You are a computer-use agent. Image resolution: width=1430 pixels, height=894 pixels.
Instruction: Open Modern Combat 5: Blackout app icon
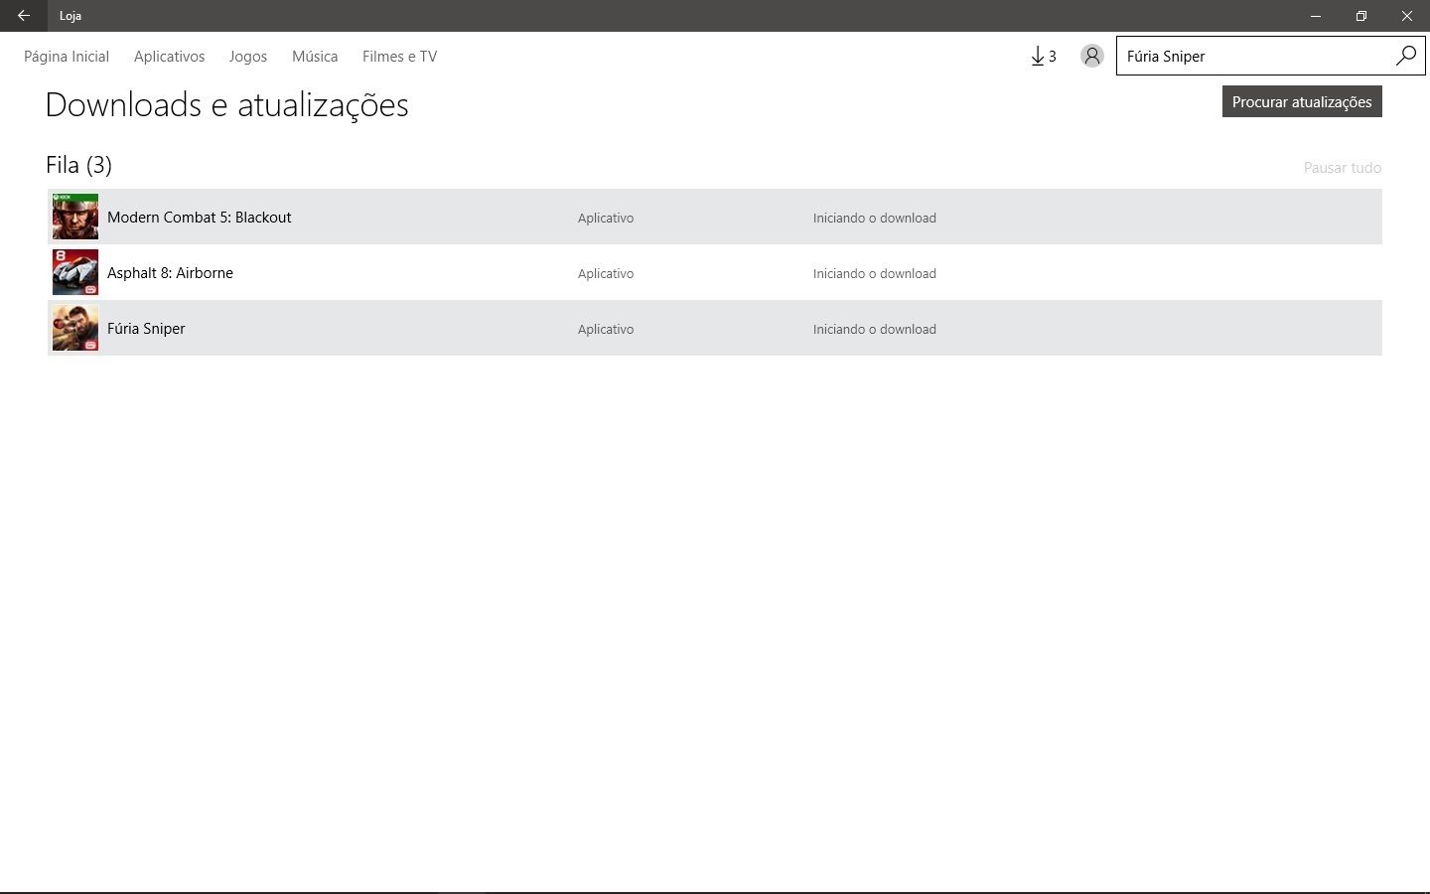(x=75, y=217)
